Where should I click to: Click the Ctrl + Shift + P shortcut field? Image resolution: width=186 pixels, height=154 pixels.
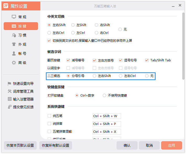click(x=107, y=124)
